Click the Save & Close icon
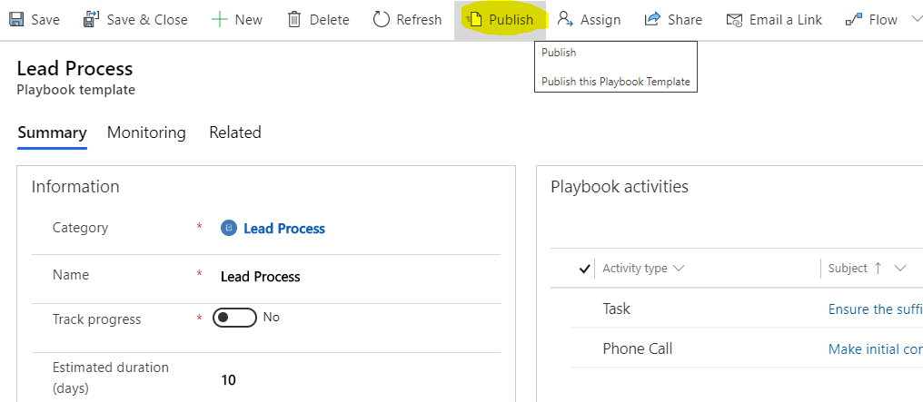The image size is (923, 402). 91,19
